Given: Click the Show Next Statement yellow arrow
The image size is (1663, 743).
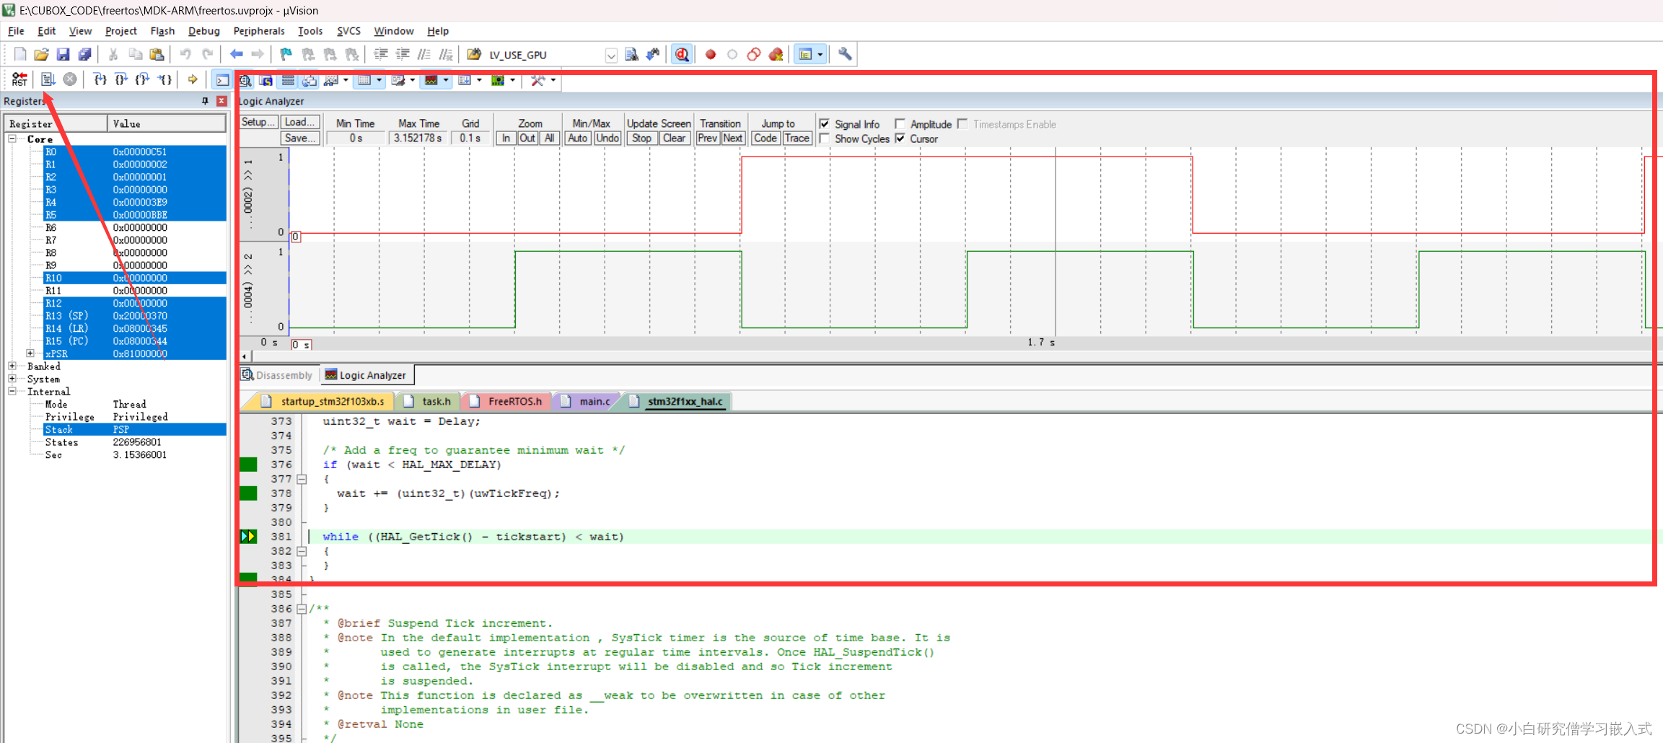Looking at the screenshot, I should point(193,79).
